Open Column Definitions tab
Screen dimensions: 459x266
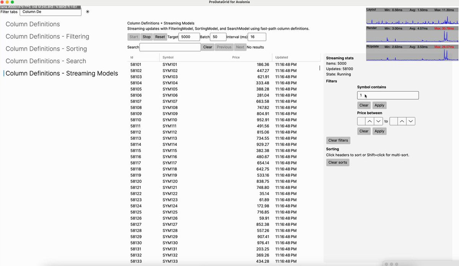point(33,24)
